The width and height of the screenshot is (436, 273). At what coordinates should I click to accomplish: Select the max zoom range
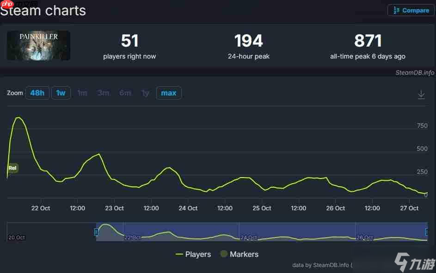pos(168,93)
